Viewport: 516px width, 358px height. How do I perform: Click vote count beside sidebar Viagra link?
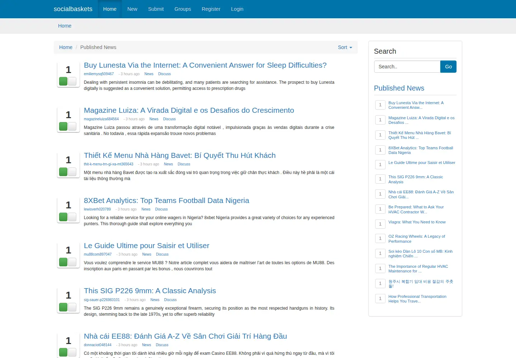point(380,224)
